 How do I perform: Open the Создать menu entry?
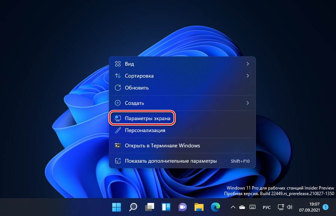[x=182, y=103]
